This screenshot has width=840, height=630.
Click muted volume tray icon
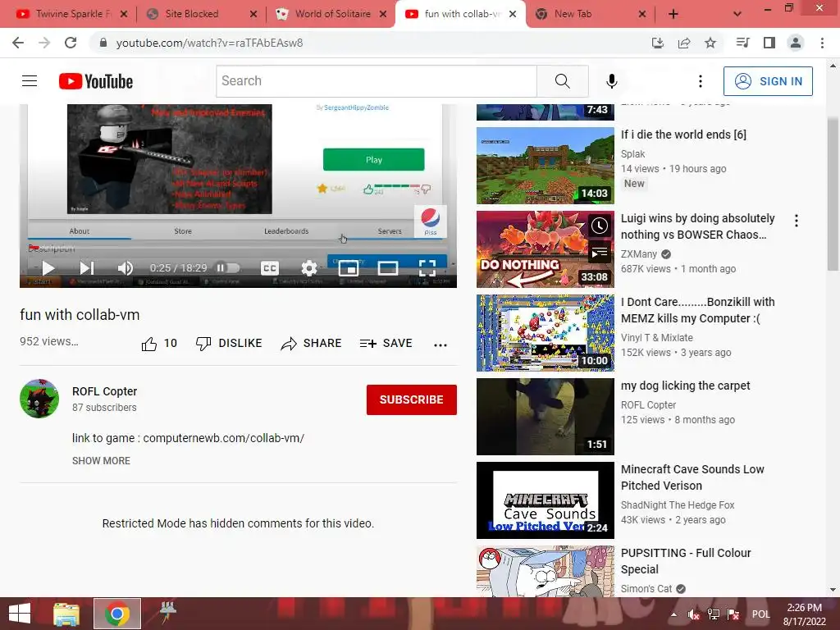pyautogui.click(x=694, y=614)
